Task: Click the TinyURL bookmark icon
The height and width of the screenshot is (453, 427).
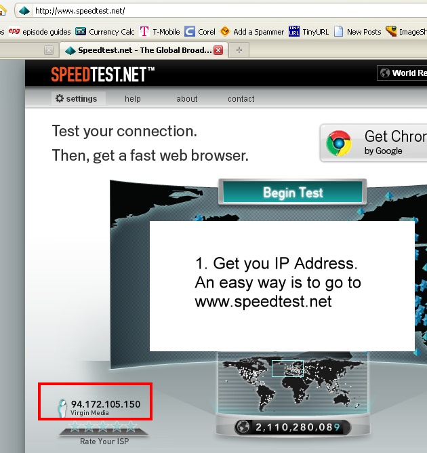Action: tap(294, 31)
